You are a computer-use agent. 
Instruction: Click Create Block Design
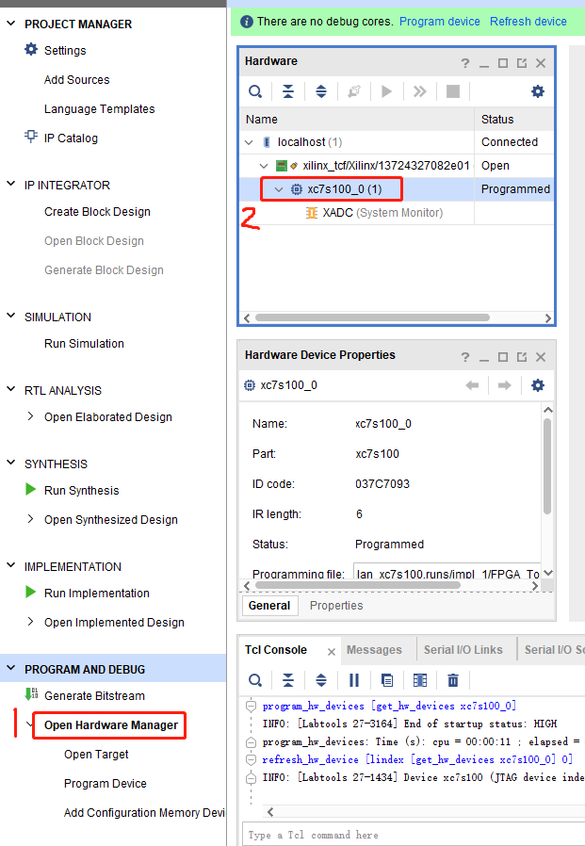(97, 211)
